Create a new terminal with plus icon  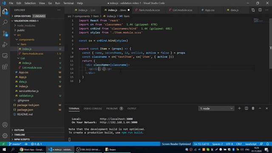tap(239, 108)
